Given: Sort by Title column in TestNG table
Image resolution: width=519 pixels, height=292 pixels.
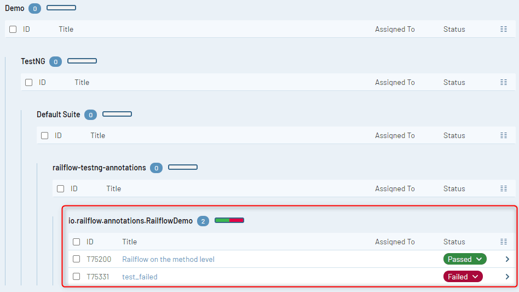Looking at the screenshot, I should coord(82,82).
